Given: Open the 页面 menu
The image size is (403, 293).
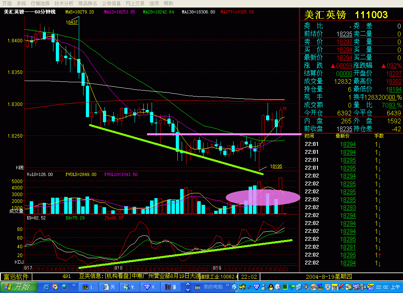Looking at the screenshot, I should coord(7,3).
